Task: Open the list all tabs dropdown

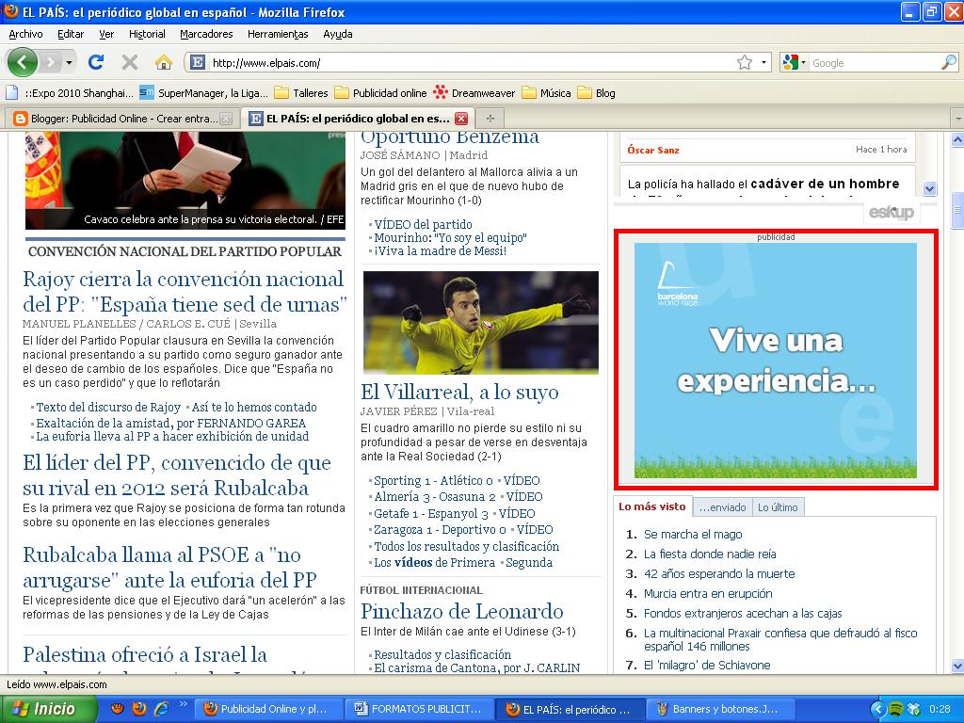Action: pyautogui.click(x=956, y=118)
